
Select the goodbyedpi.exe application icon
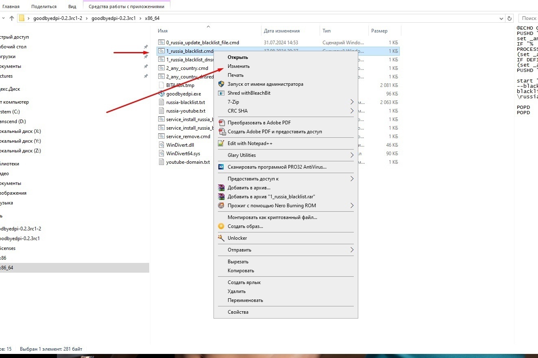click(161, 94)
